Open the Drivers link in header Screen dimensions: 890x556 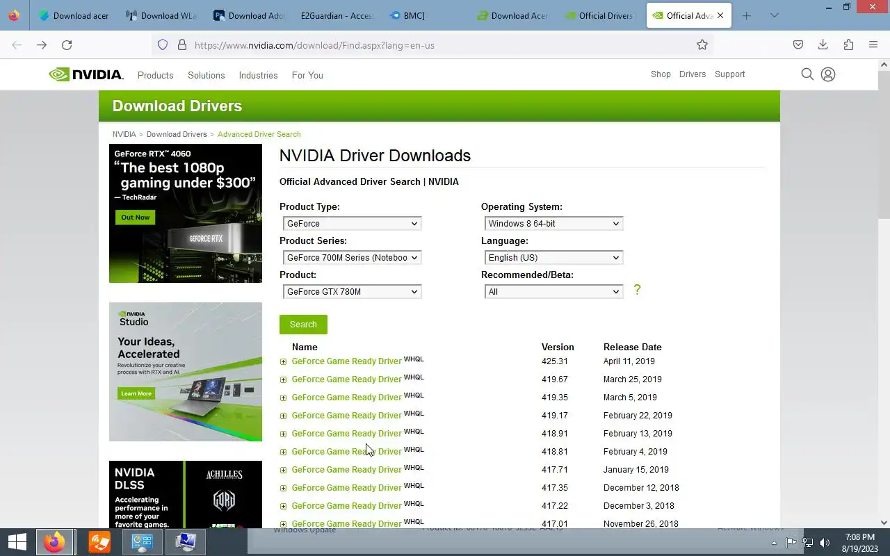(693, 74)
